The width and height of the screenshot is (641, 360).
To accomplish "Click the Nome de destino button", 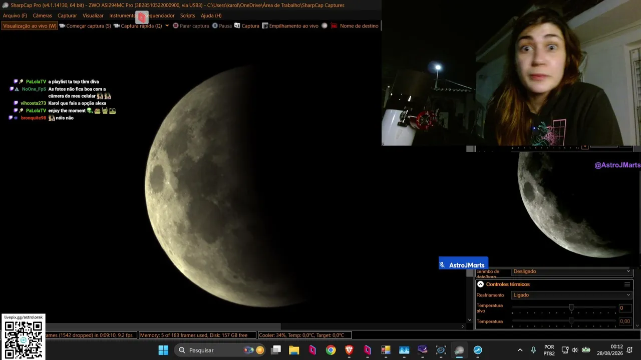I will tap(359, 25).
